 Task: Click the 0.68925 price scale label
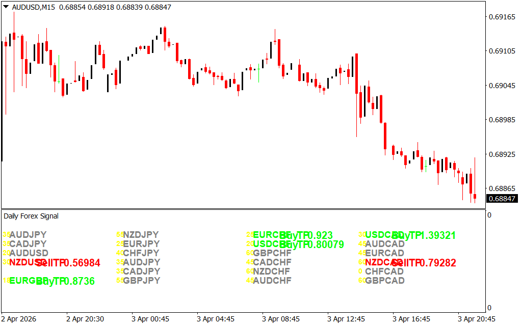502,153
